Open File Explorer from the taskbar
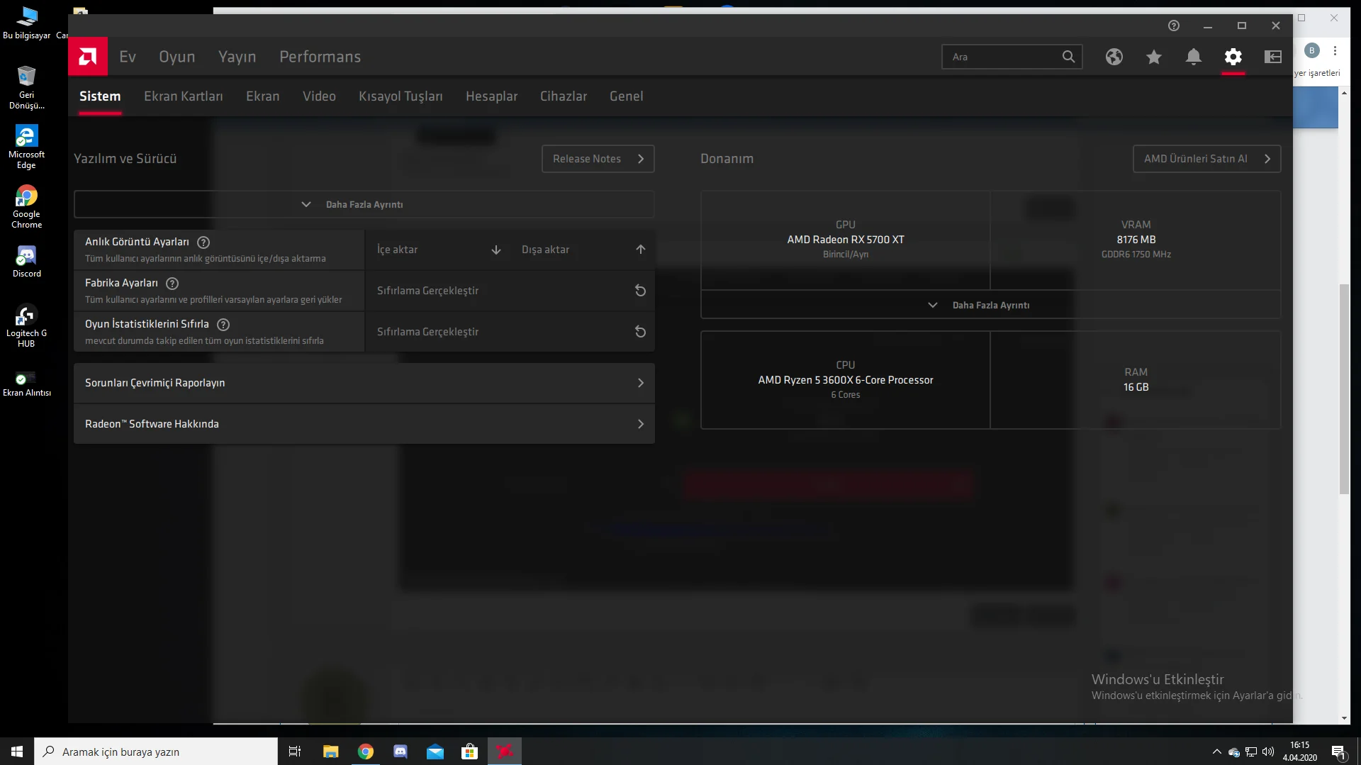The height and width of the screenshot is (765, 1361). click(331, 752)
